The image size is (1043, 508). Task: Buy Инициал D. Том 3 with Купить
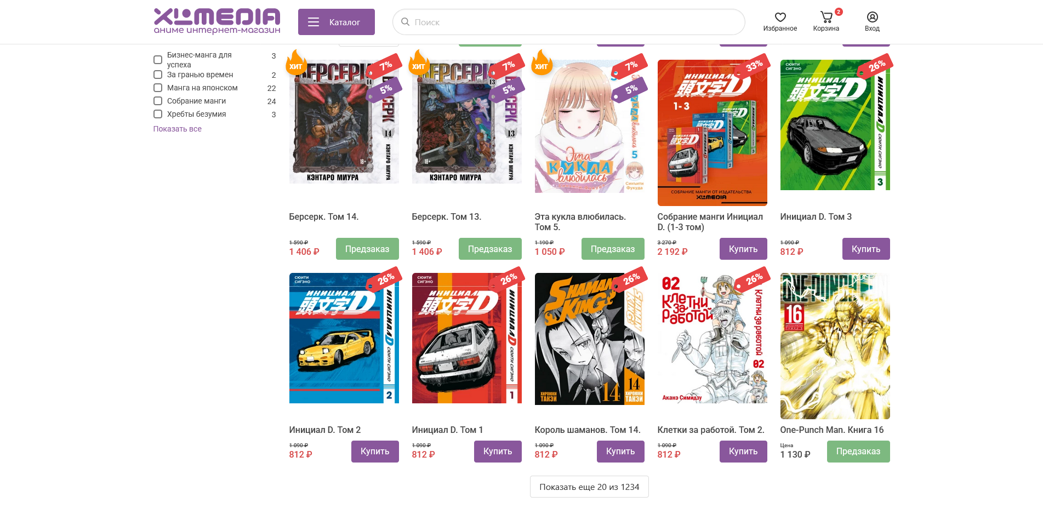(x=866, y=249)
